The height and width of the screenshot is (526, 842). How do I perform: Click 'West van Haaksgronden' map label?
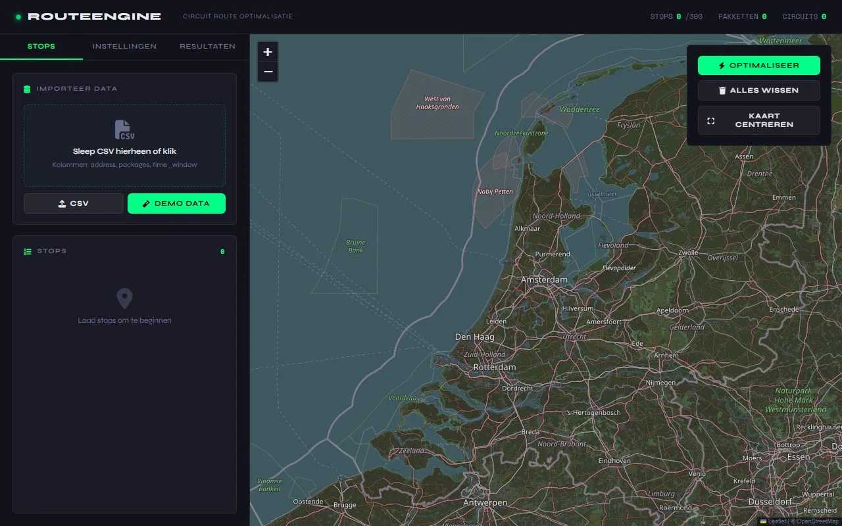[437, 103]
